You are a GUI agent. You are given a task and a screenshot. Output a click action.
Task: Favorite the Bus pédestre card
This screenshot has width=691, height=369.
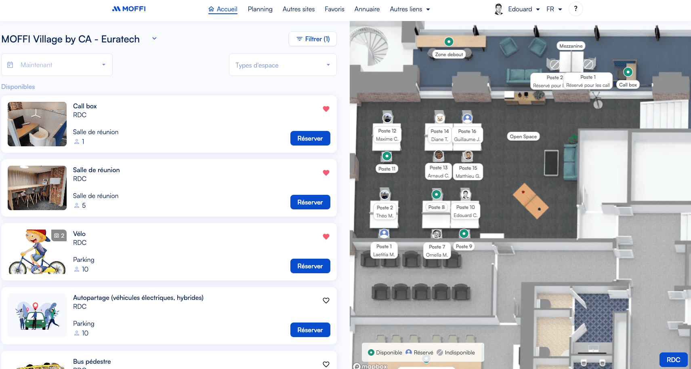(326, 364)
